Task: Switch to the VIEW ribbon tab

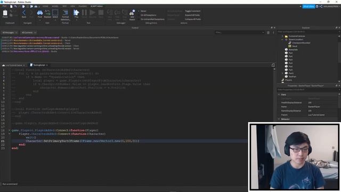Action: [72, 6]
